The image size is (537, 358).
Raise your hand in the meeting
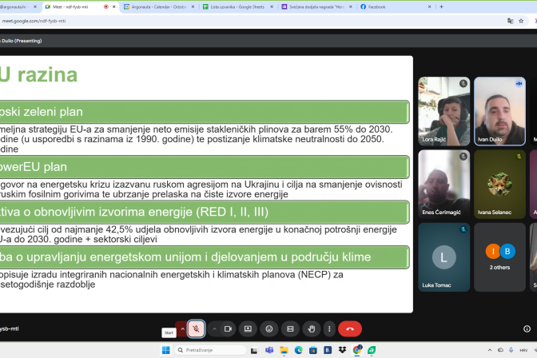coord(311,328)
